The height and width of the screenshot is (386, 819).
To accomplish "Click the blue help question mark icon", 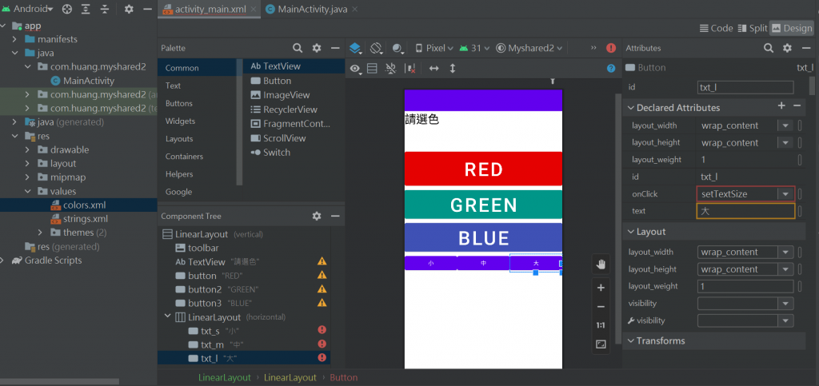I will point(612,69).
